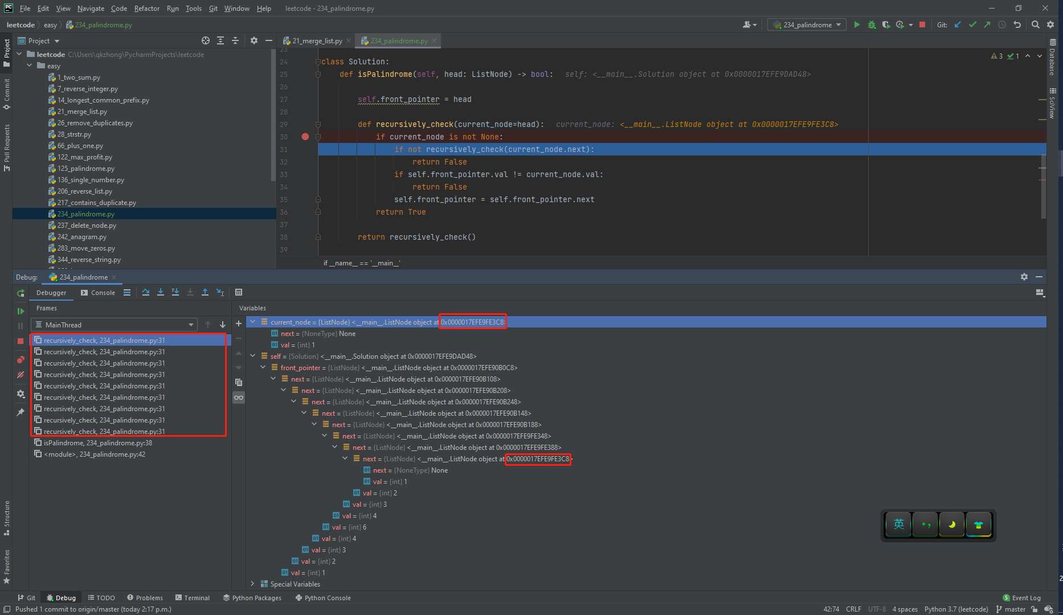Push commits with the green Git arrow

pos(987,24)
